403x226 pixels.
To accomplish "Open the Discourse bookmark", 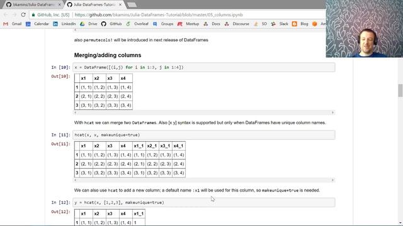I will (237, 24).
